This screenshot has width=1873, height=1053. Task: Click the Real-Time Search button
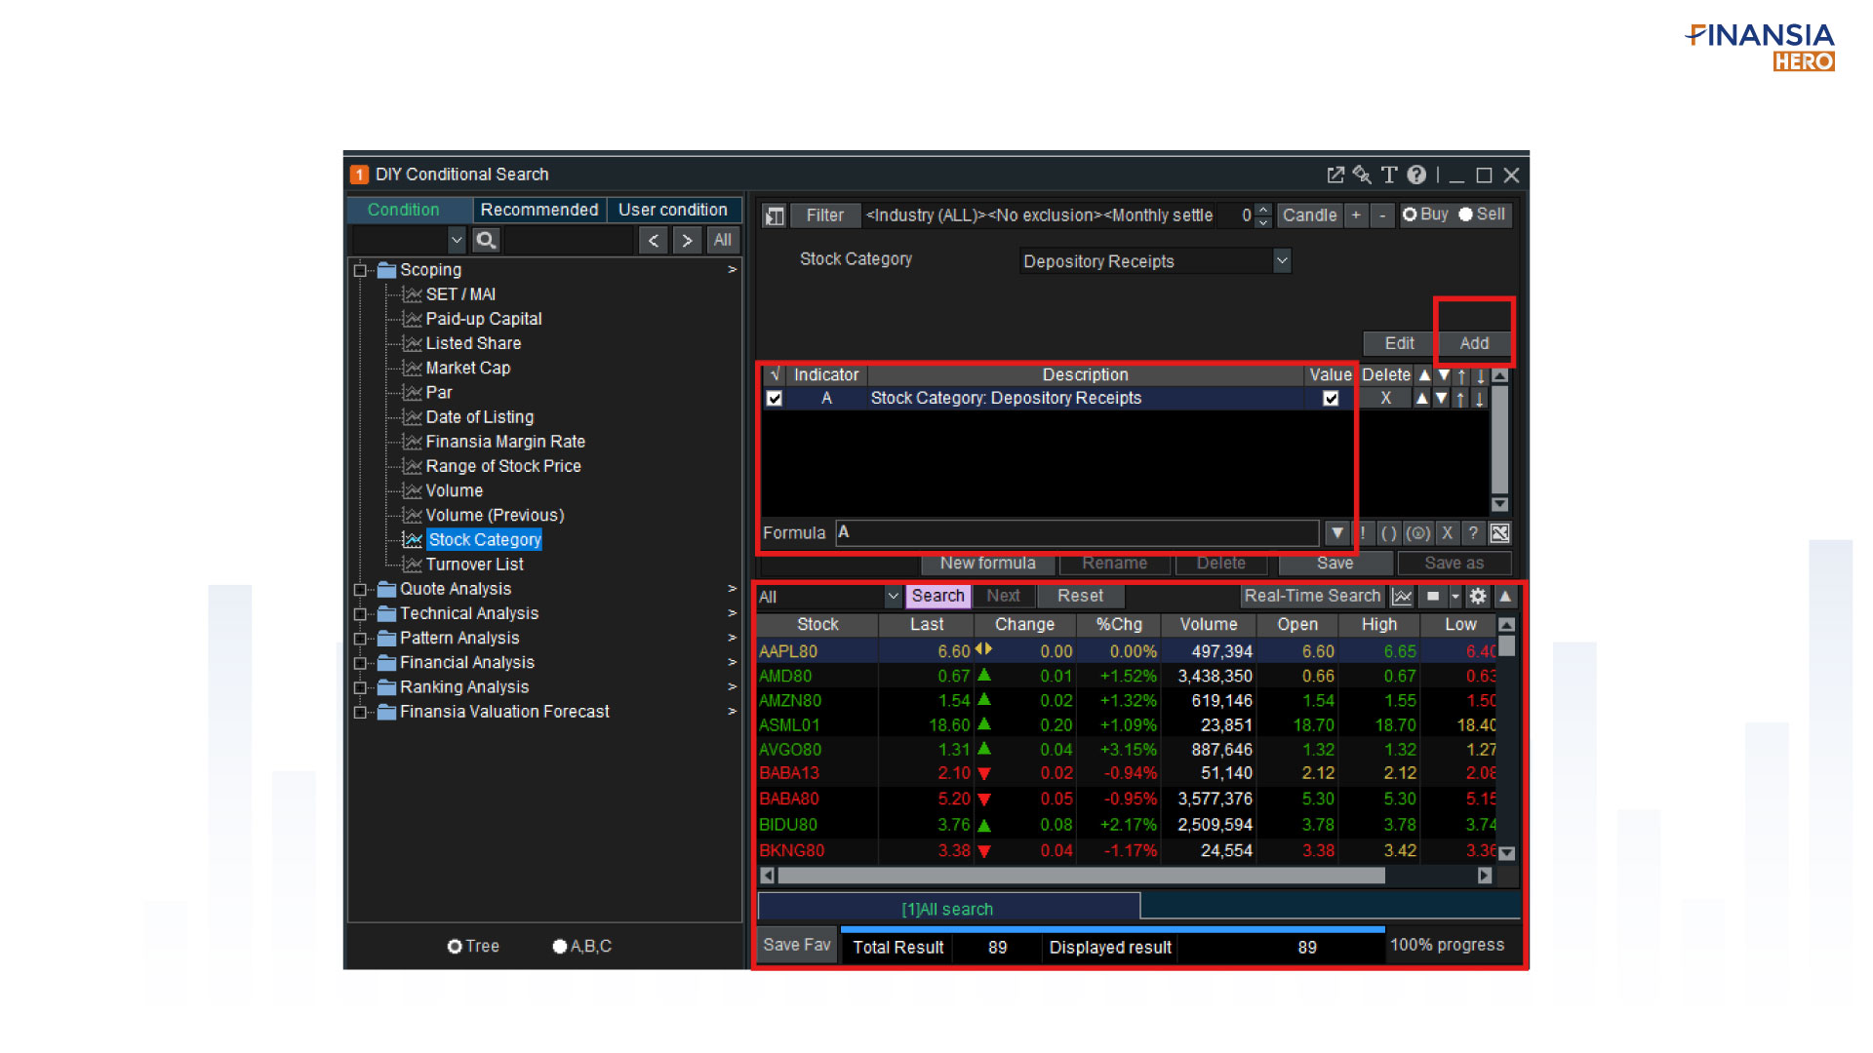1312,596
